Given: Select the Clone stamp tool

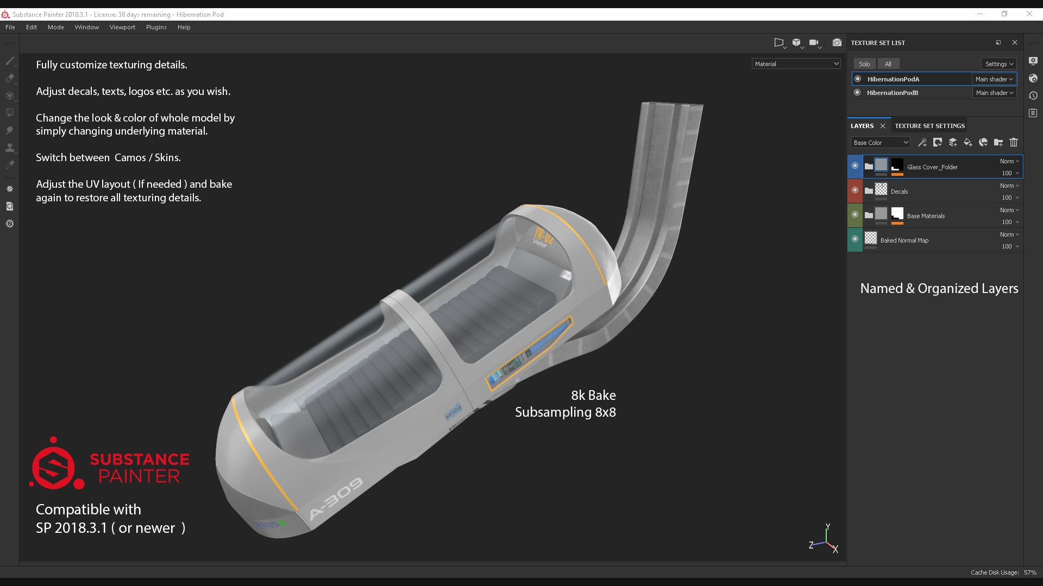Looking at the screenshot, I should 10,148.
